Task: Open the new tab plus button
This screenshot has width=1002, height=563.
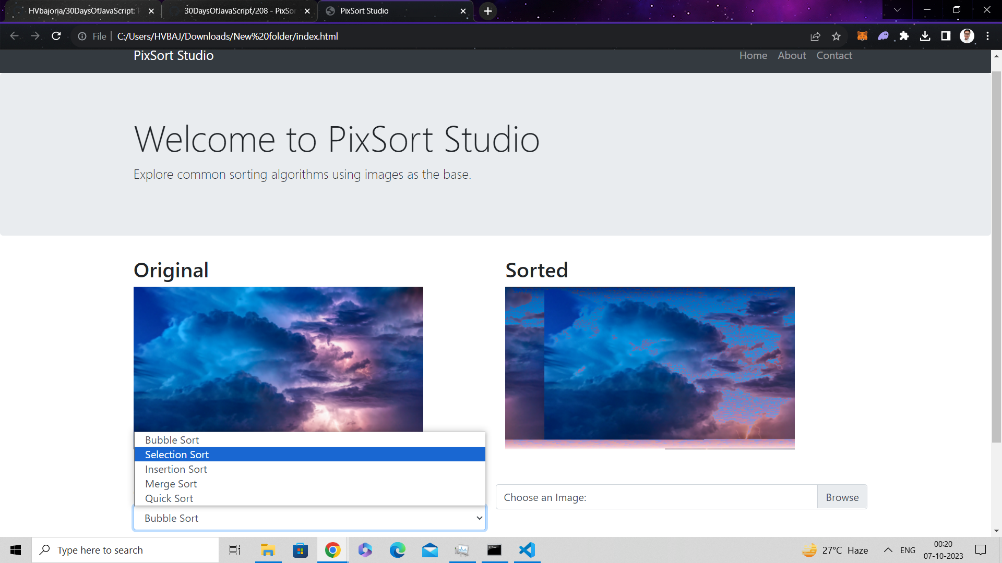Action: (x=487, y=11)
